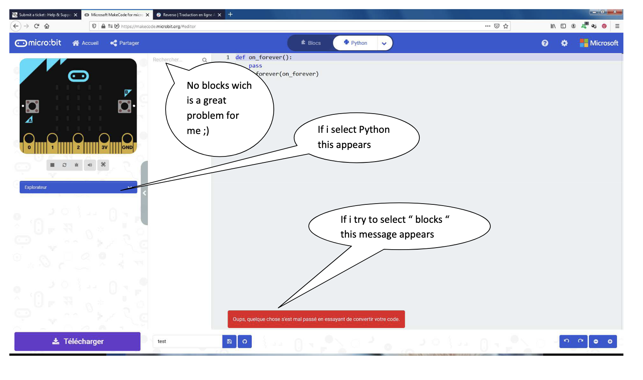Viewport: 643px width, 380px height.
Task: Switch to Blocs editor
Action: (311, 43)
